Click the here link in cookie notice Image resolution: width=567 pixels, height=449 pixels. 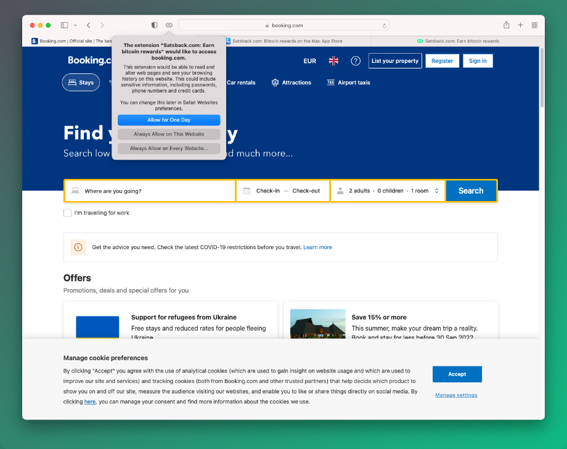click(x=90, y=402)
